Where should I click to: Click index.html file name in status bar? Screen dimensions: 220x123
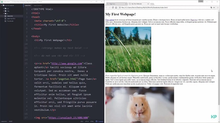(x=4, y=121)
